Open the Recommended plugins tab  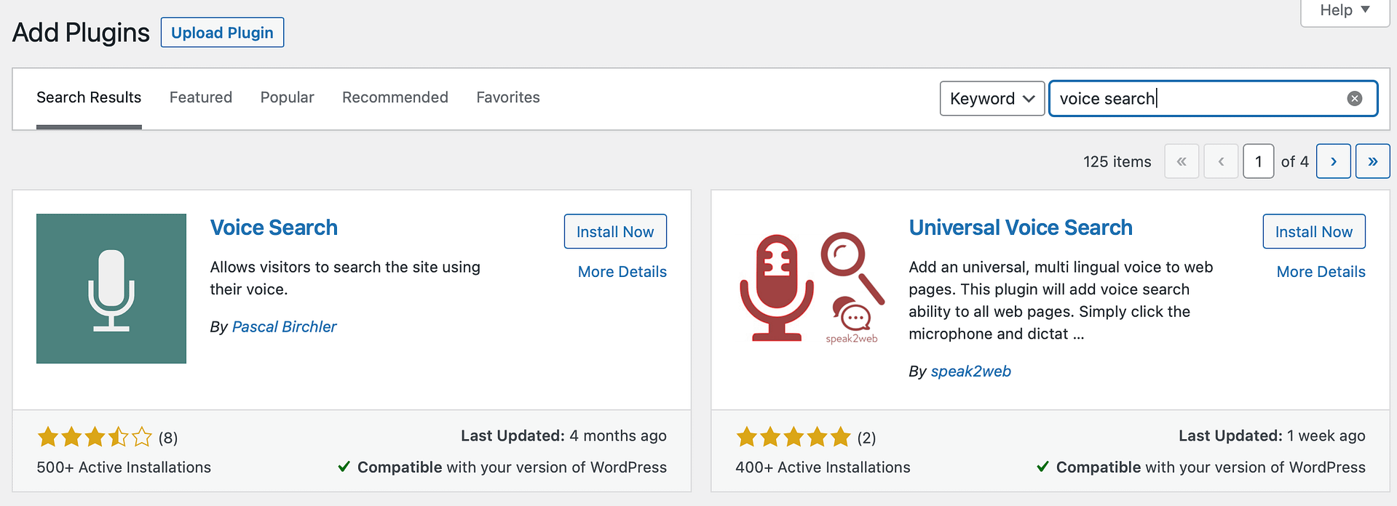395,97
